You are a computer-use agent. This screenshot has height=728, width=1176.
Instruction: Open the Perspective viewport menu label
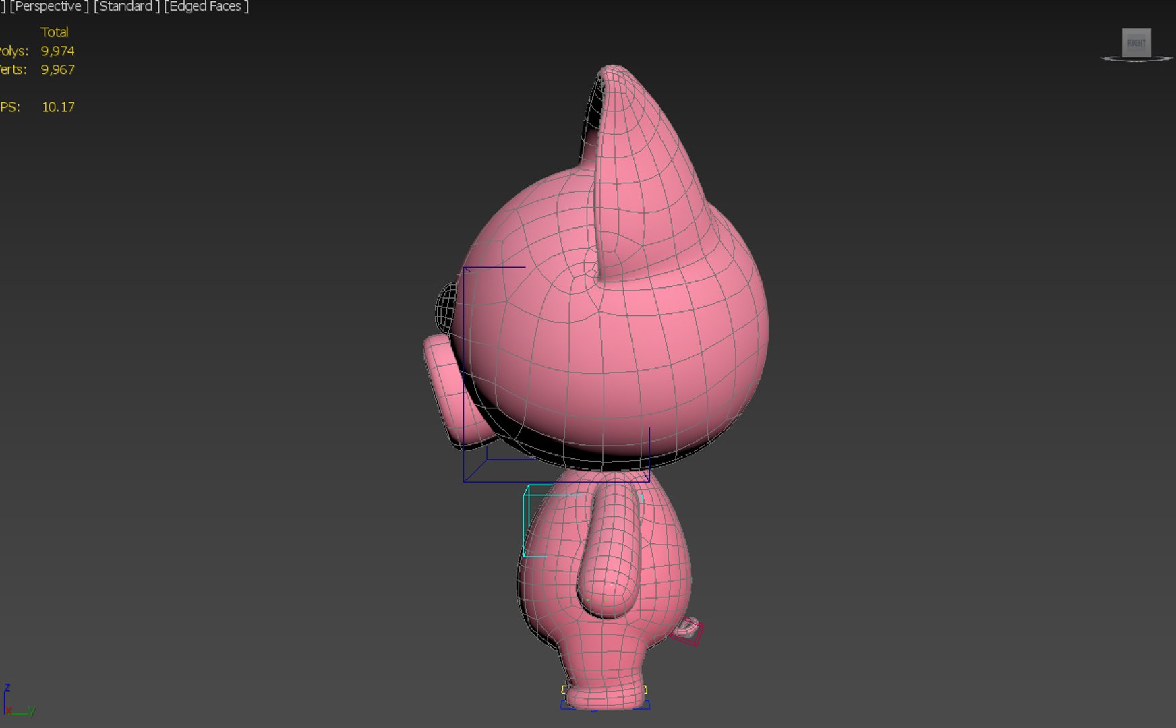pos(49,7)
